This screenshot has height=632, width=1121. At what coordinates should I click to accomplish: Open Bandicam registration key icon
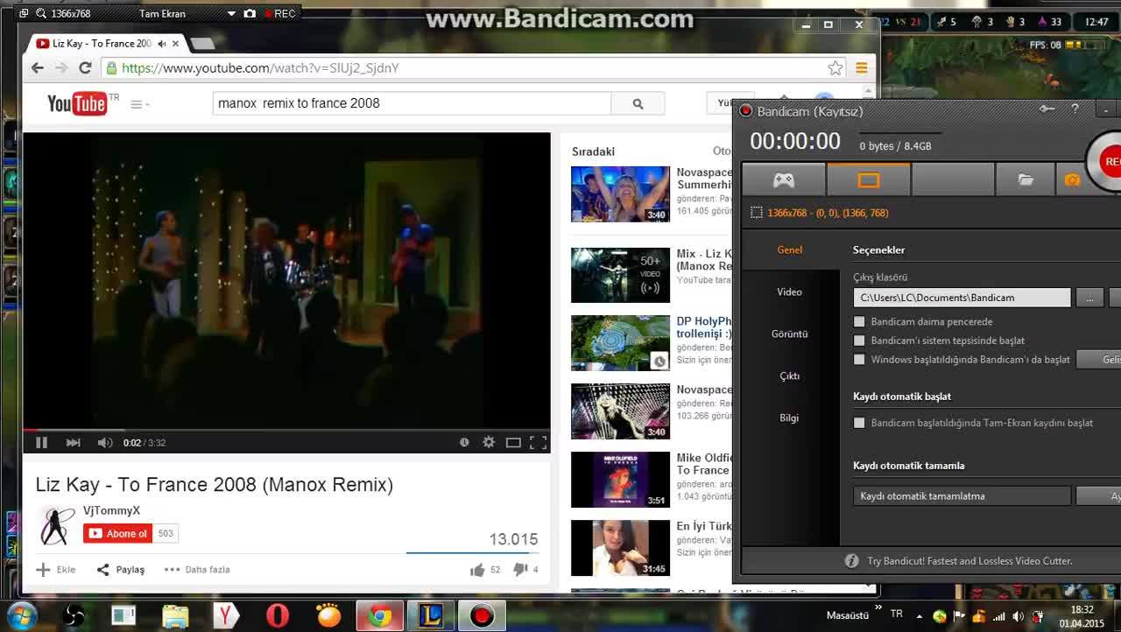tap(1047, 109)
